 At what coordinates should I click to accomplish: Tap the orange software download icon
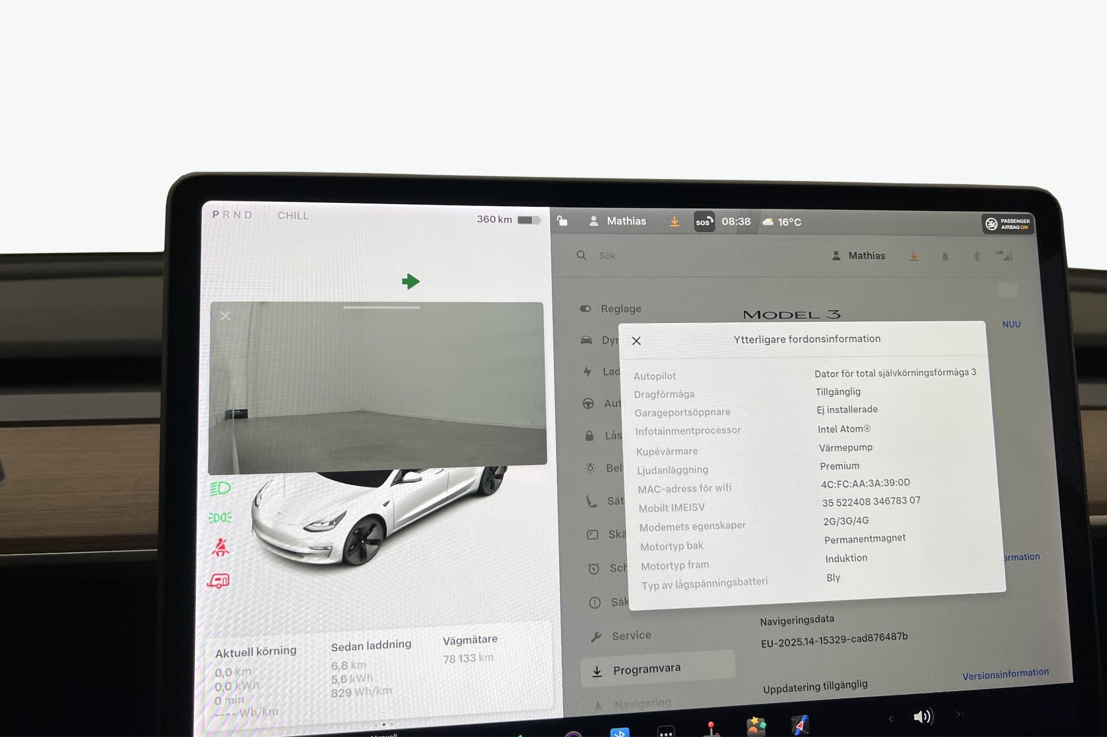coord(674,221)
